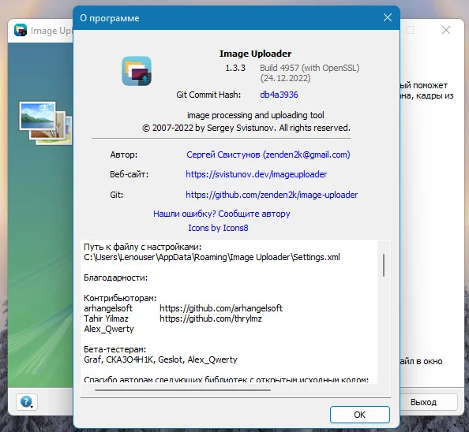Click the 'Git Commit Hash:' label
Screen dimensions: 469x432
tap(208, 95)
